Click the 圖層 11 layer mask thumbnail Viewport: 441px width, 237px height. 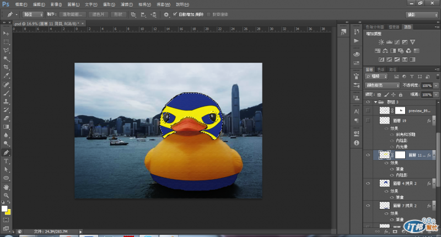pyautogui.click(x=400, y=155)
